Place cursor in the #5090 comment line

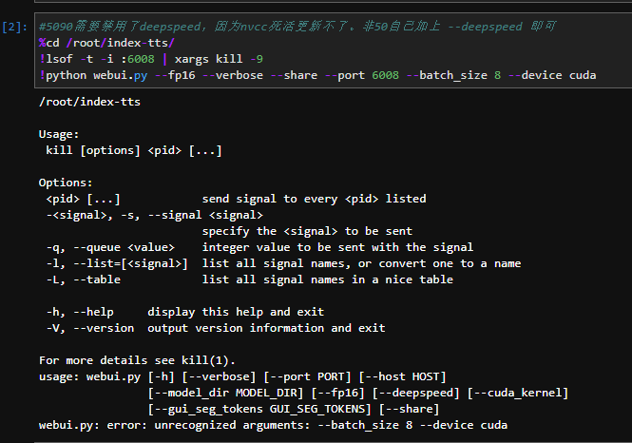[x=285, y=27]
